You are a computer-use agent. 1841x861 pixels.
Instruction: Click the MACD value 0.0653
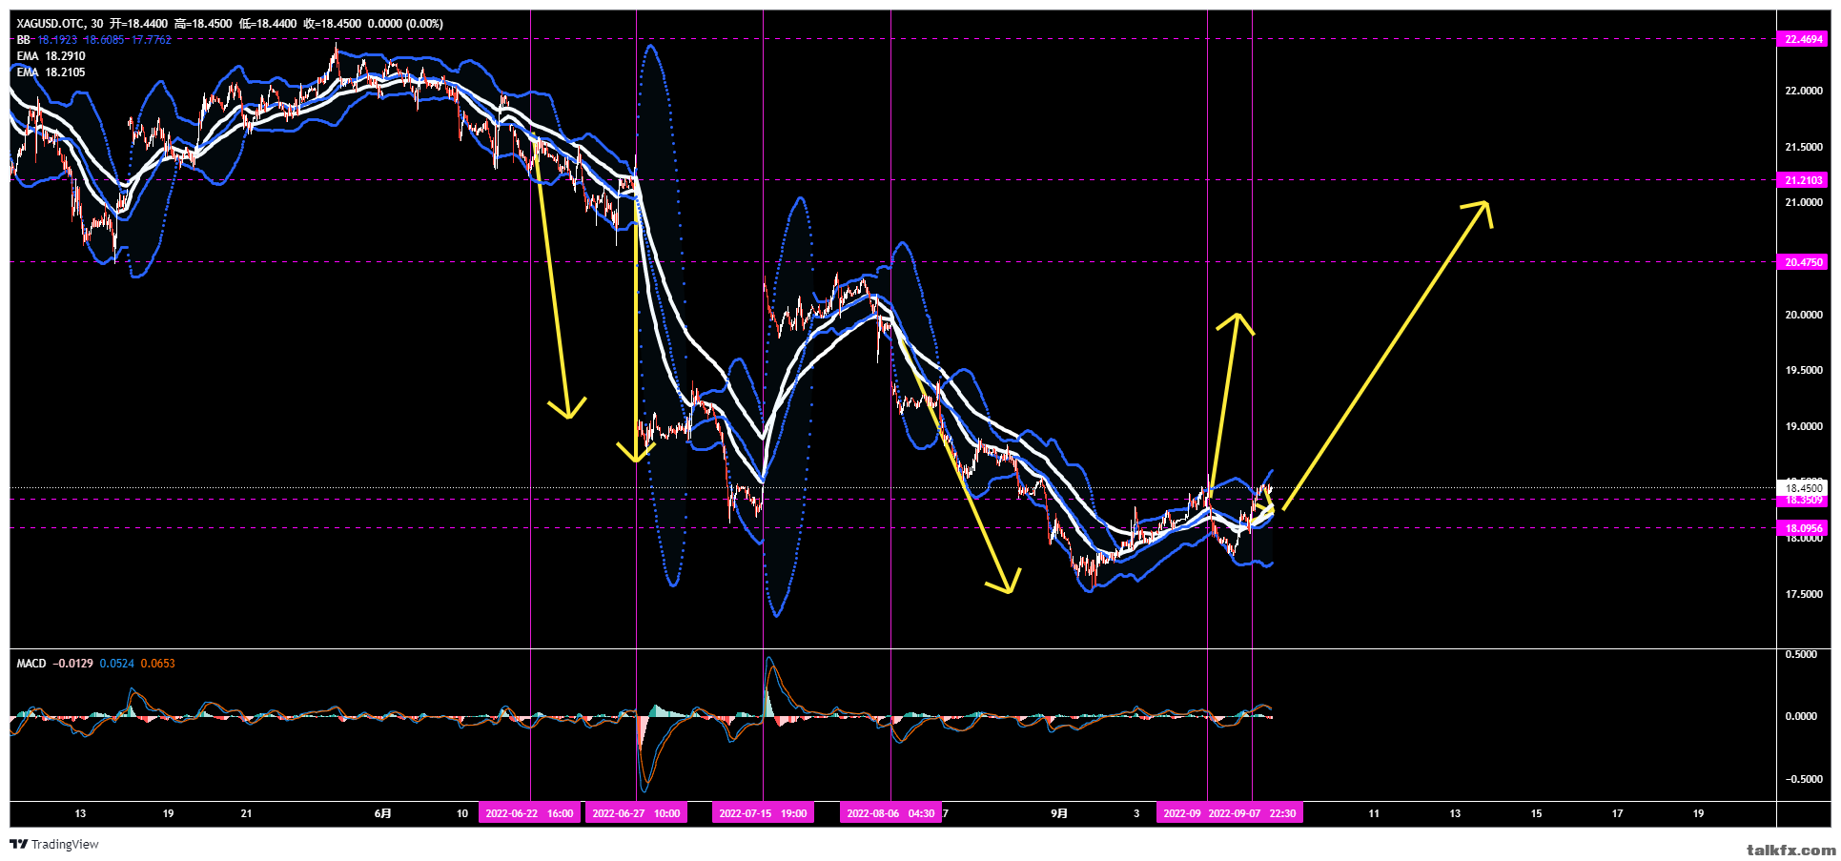click(158, 664)
